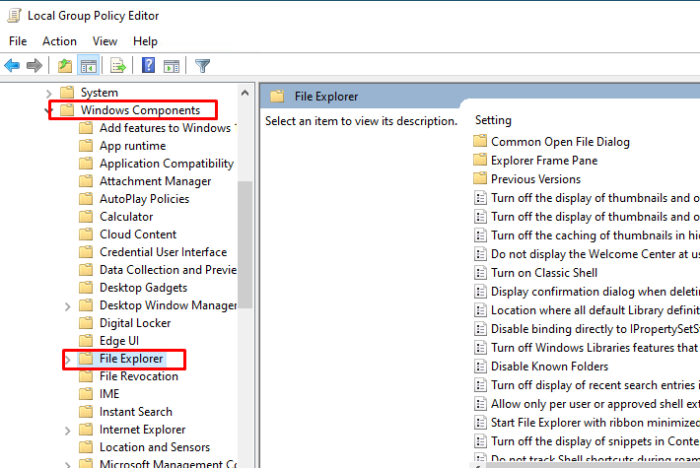Expand the Microsoft Management Console node
The image size is (700, 468).
pos(67,464)
